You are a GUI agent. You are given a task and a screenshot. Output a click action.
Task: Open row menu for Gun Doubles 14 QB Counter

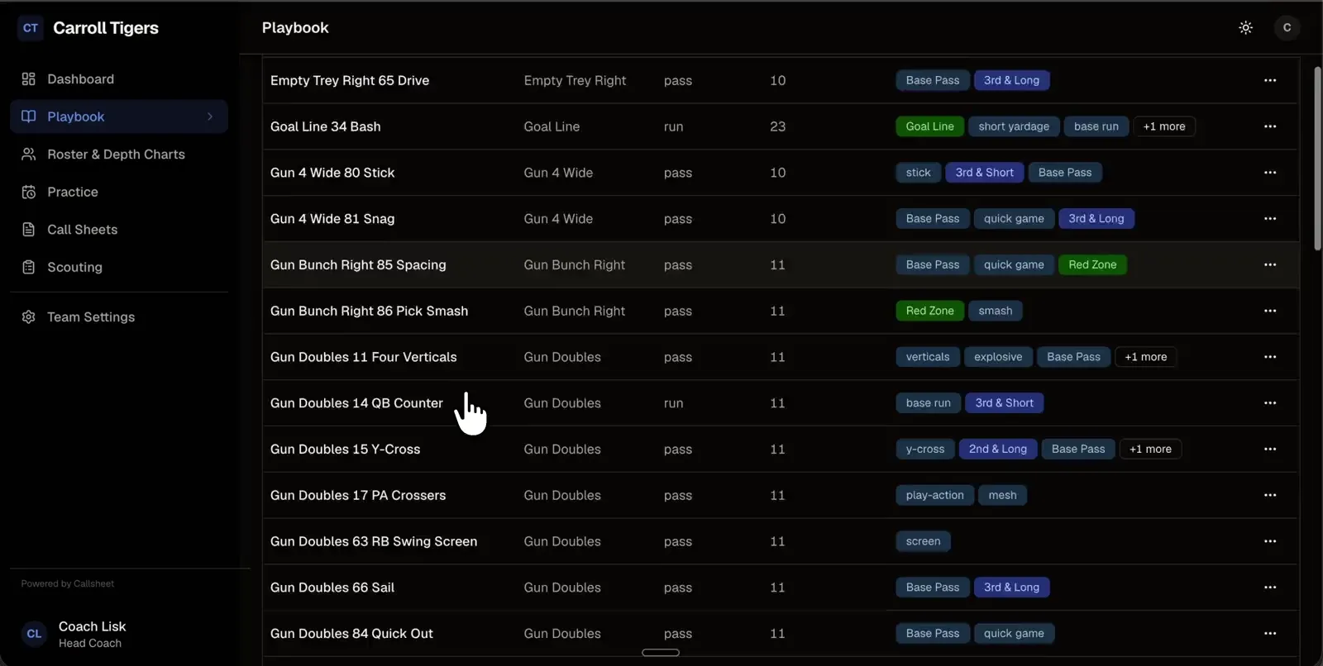1270,403
